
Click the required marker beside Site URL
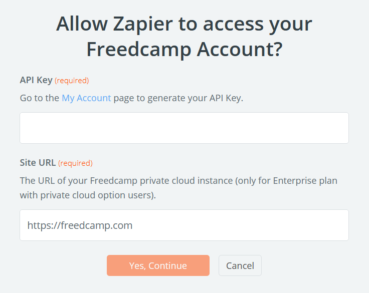(x=75, y=163)
